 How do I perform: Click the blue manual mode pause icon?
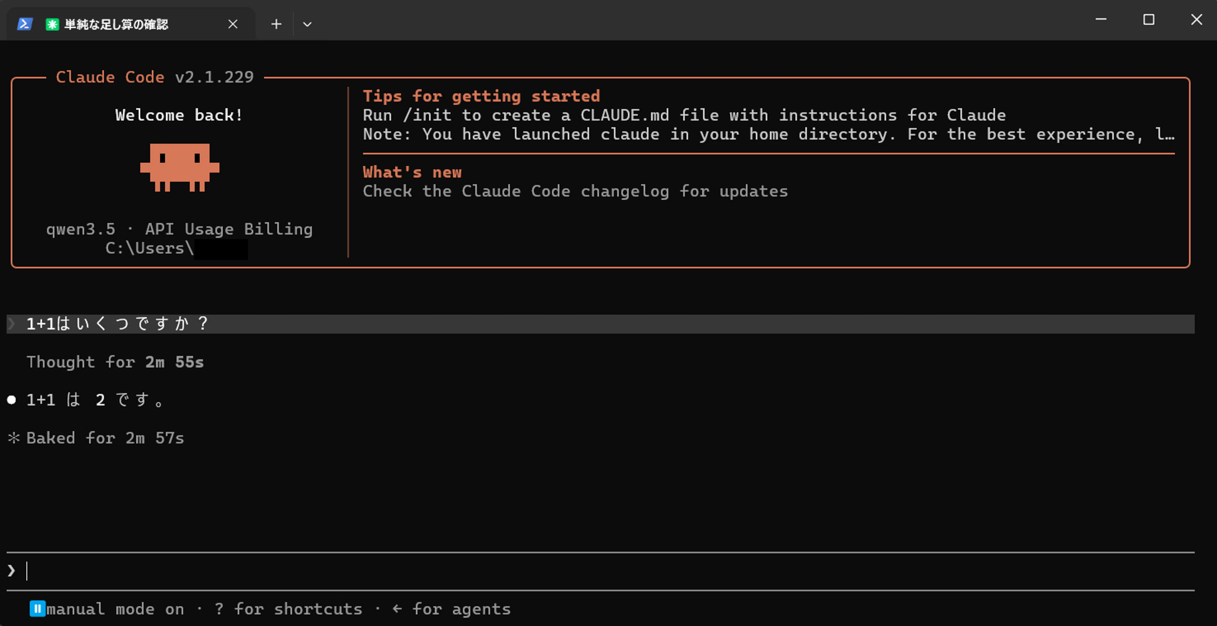pos(37,609)
